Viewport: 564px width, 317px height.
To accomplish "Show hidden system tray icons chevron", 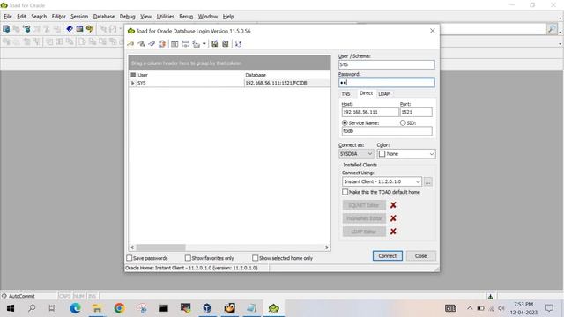I will pyautogui.click(x=470, y=308).
